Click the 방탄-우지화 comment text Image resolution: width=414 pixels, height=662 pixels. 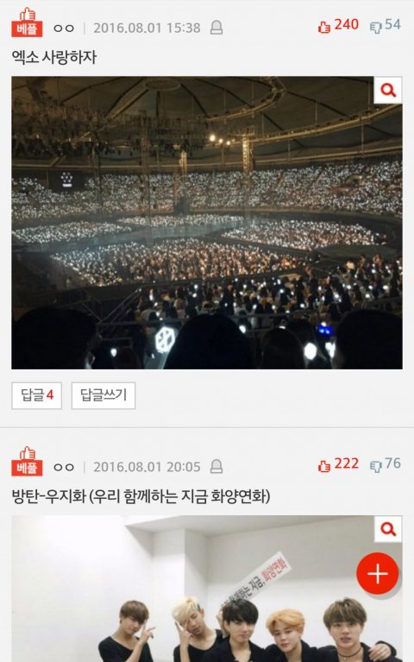tap(141, 496)
